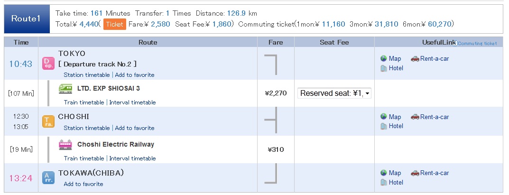The height and width of the screenshot is (195, 509).
Task: Open the Map globe icon for Tokyo
Action: [x=384, y=58]
